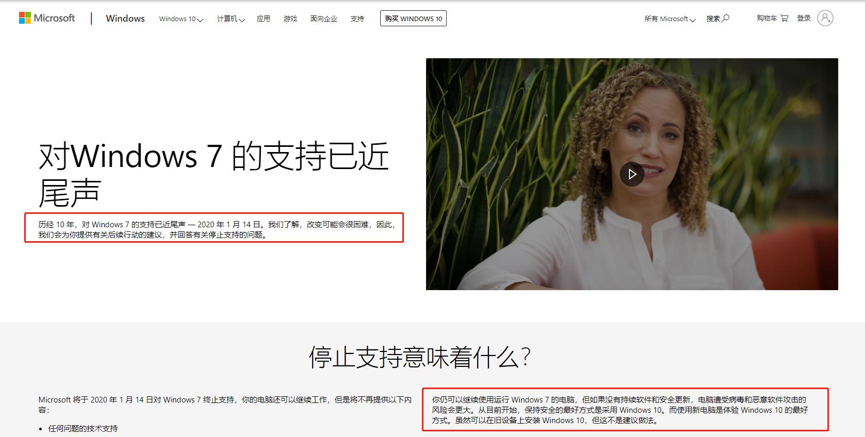Expand the 所有 Microsoft dropdown
The image size is (865, 437).
click(x=670, y=19)
